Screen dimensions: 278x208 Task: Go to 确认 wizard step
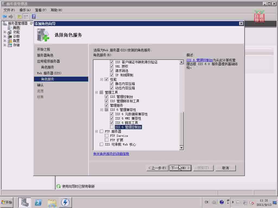[40, 85]
